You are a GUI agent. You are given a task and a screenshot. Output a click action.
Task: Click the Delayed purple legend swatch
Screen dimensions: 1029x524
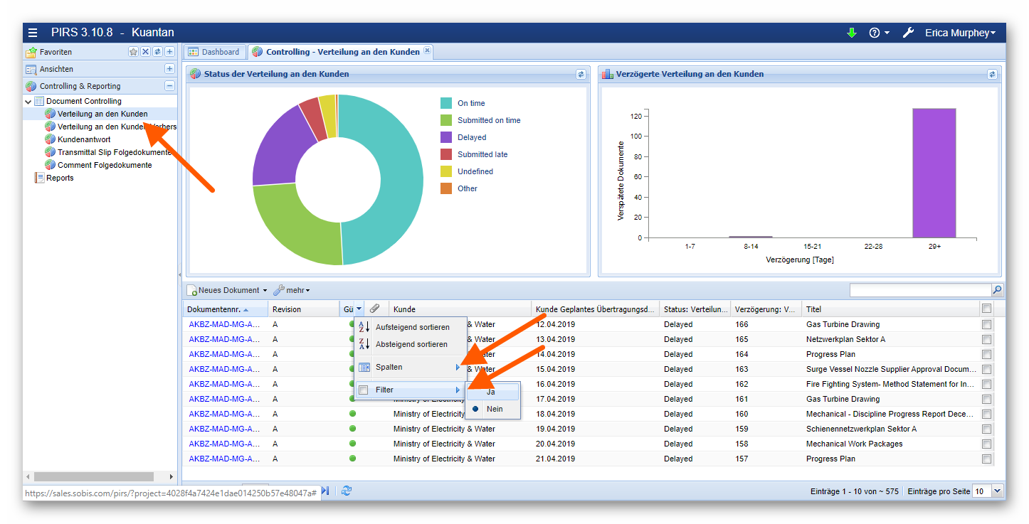click(x=446, y=137)
